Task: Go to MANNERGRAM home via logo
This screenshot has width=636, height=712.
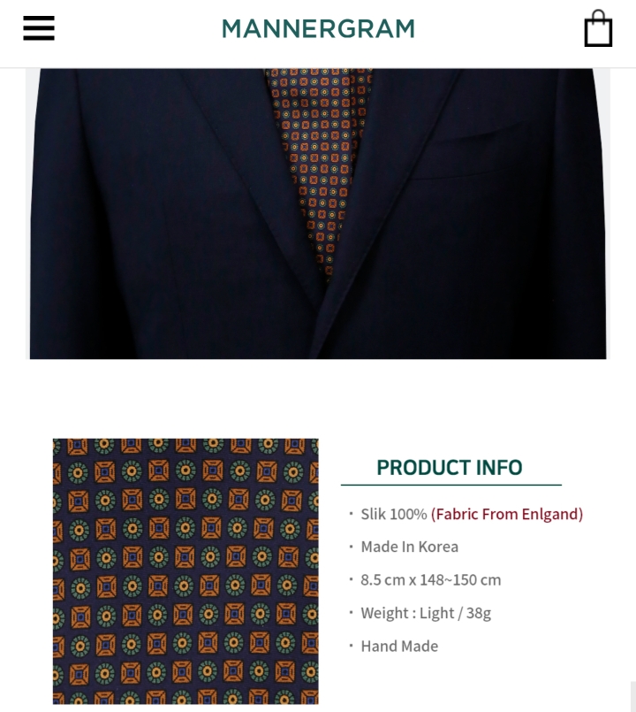Action: tap(318, 28)
